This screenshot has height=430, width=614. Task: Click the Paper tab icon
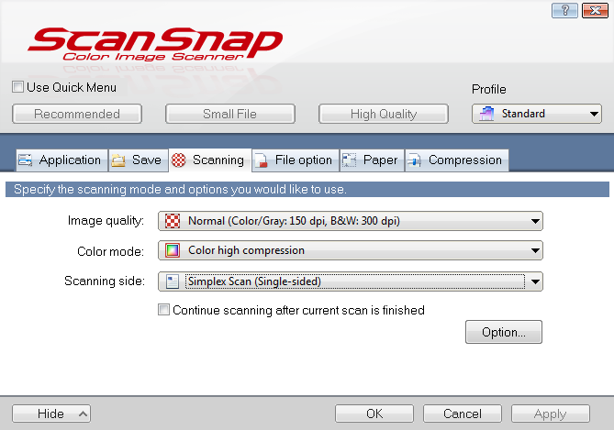pos(349,160)
